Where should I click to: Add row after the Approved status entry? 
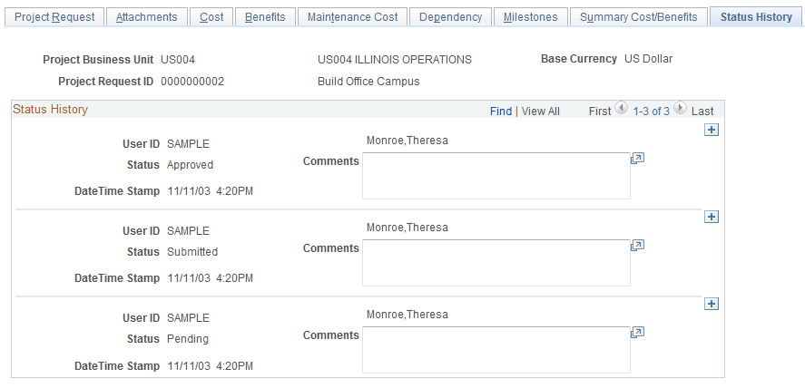[712, 131]
